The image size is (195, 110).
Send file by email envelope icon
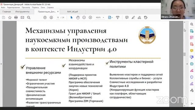(x=22, y=17)
